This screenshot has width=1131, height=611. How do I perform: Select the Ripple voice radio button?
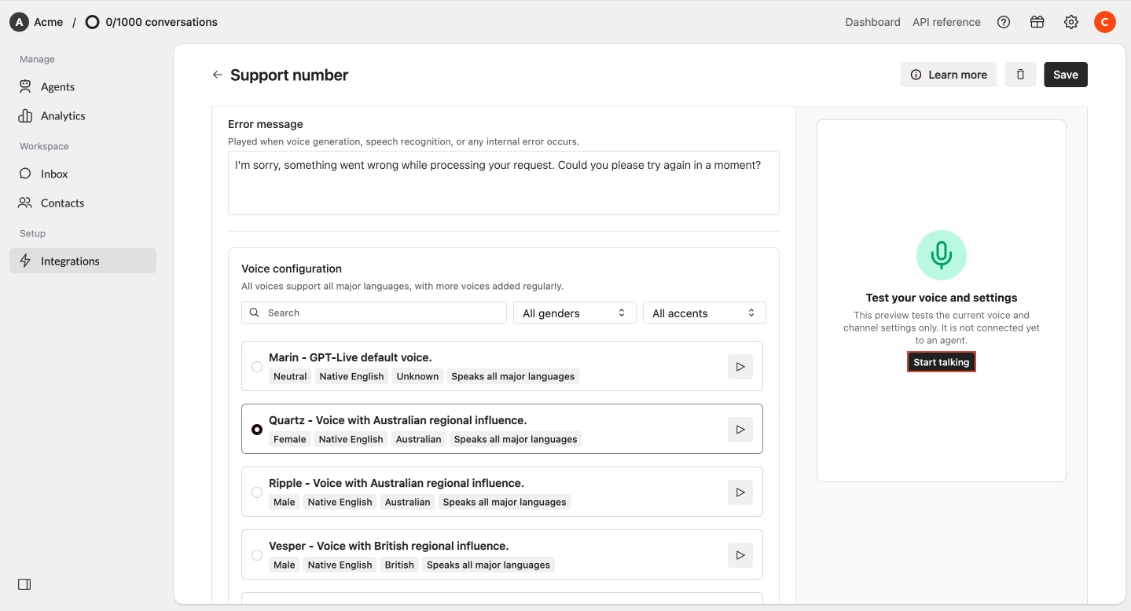pyautogui.click(x=257, y=492)
